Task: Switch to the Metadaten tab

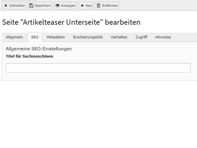Action: (56, 37)
